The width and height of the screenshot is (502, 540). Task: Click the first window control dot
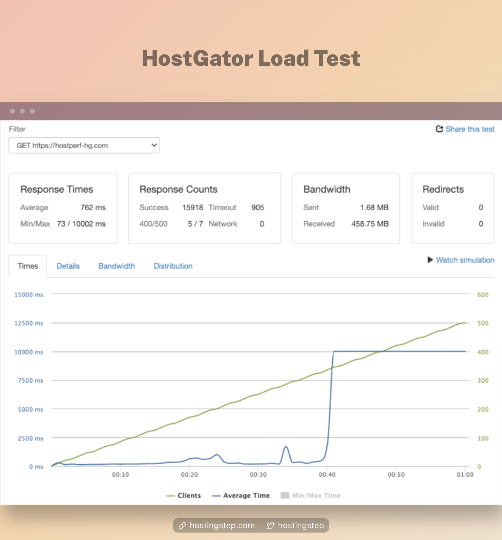(12, 111)
